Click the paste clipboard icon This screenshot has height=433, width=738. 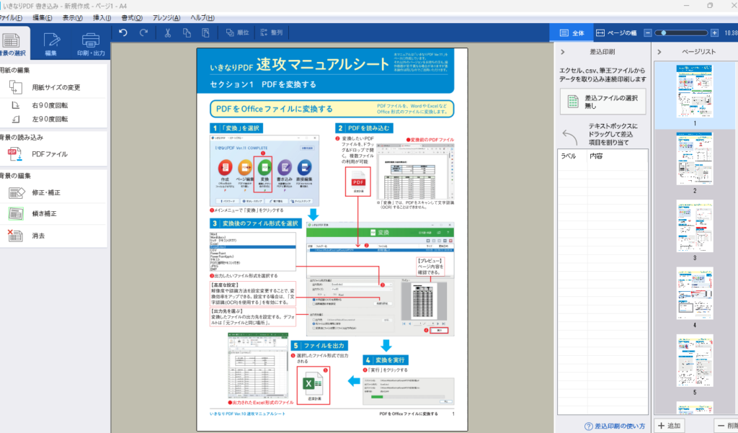point(206,32)
